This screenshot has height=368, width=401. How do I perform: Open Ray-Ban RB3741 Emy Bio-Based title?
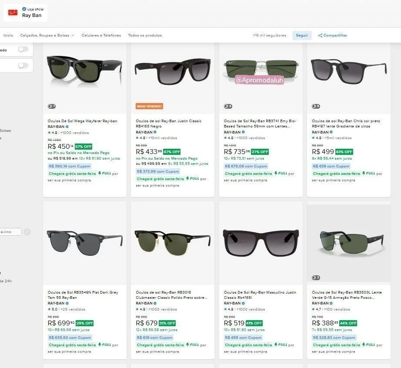260,124
